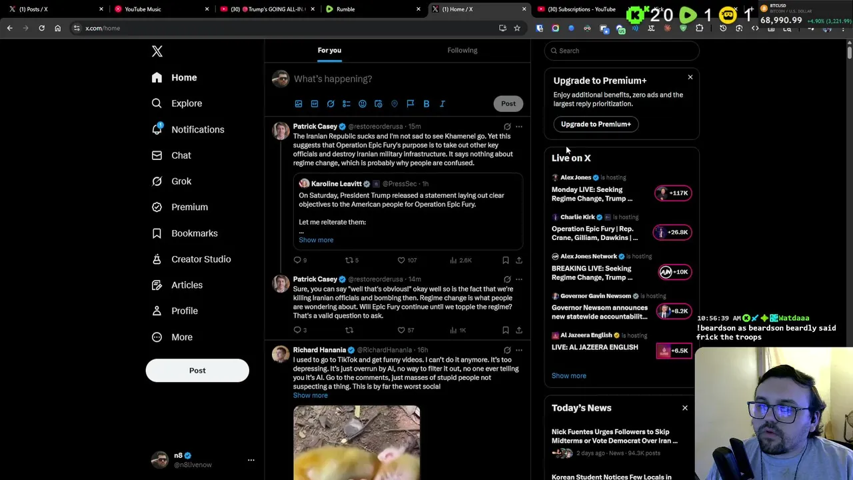
Task: Click Upgrade to Premium+ button
Action: click(596, 124)
